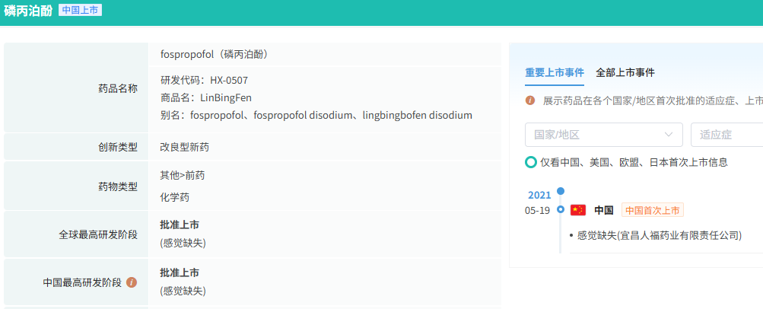The height and width of the screenshot is (309, 763).
Task: Click the 其他>前药 drug type text
Action: 182,175
